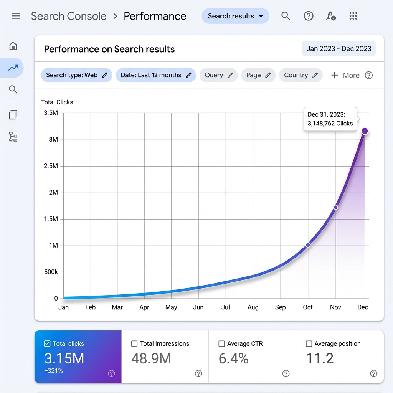
Task: Open the Google apps grid
Action: point(353,16)
